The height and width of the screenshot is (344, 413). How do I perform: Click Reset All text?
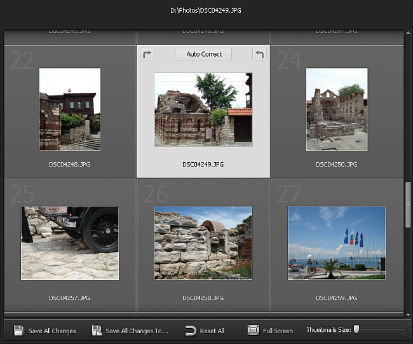click(x=212, y=331)
